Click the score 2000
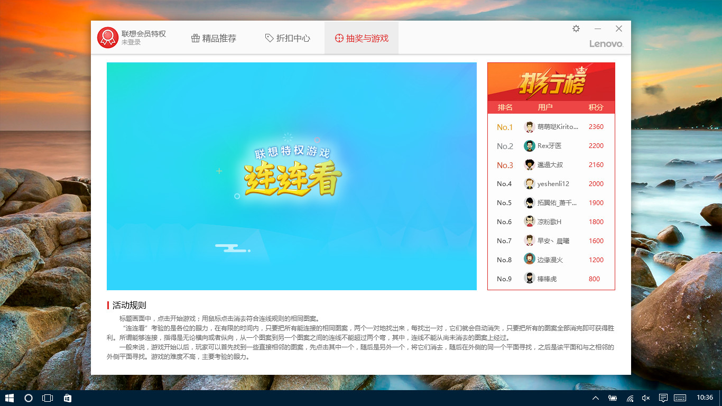Screen dimensions: 722x406 (596, 184)
